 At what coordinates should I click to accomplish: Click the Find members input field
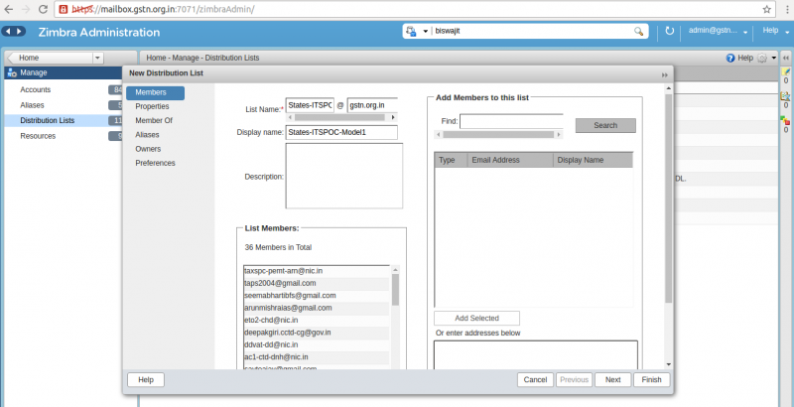(x=511, y=121)
